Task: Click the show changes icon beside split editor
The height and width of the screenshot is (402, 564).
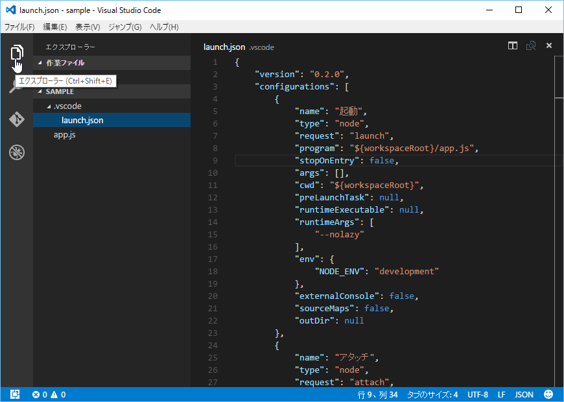Action: tap(531, 46)
